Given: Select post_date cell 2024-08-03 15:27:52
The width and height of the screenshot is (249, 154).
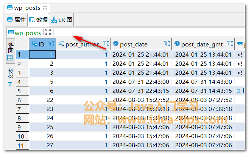Looking at the screenshot, I should pyautogui.click(x=141, y=100).
